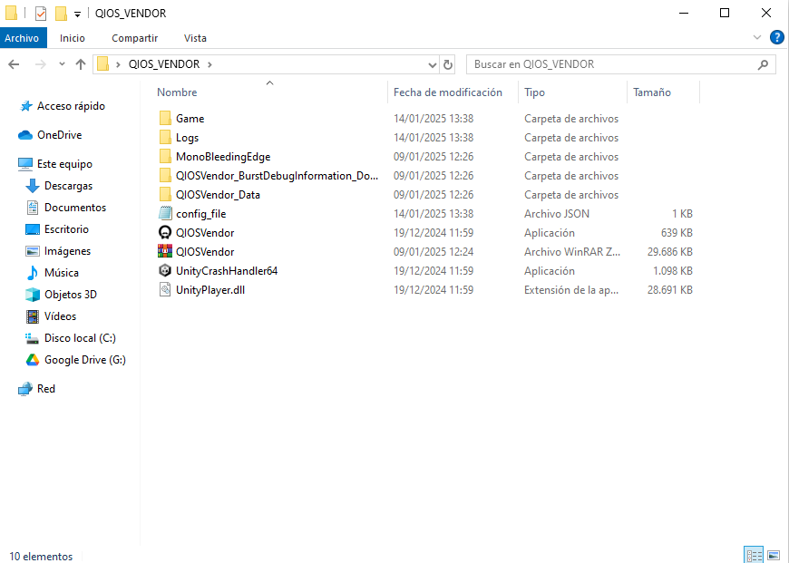
Task: Select the MonoBleedingEdge folder icon
Action: point(165,157)
